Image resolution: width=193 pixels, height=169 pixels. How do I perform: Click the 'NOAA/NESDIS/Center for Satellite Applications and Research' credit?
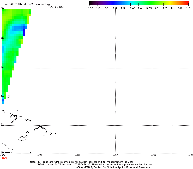coord(113,167)
